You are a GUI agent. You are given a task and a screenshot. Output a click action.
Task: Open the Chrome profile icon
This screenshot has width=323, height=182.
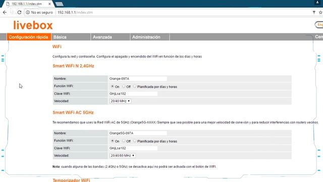317,2
